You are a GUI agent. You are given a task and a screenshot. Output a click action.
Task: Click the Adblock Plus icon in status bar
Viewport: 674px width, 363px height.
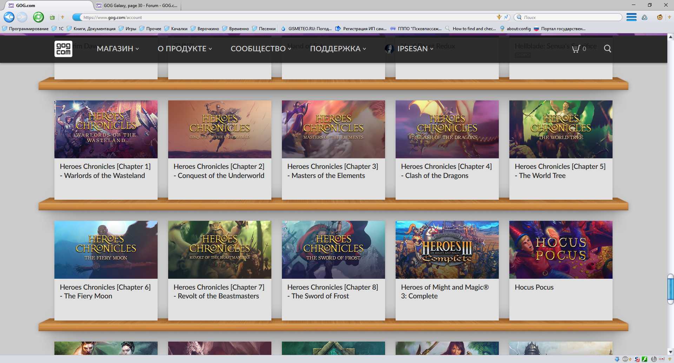[625, 359]
